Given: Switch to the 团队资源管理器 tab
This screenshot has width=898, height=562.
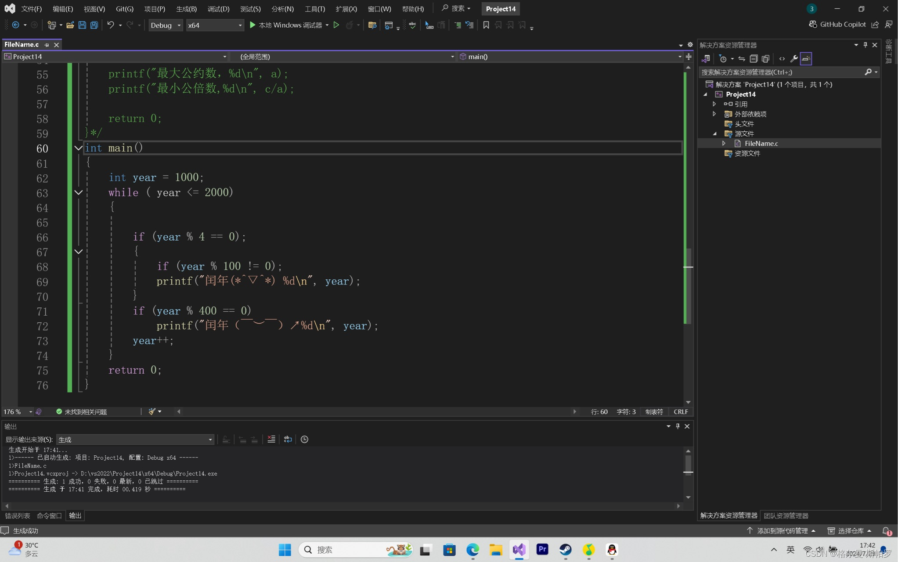Looking at the screenshot, I should (x=786, y=515).
